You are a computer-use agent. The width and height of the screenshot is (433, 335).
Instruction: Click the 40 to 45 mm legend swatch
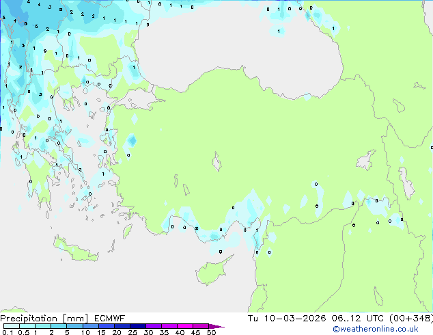185,326
